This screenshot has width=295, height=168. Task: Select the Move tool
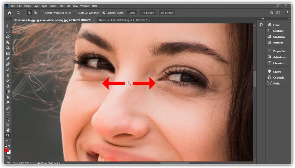[8, 26]
